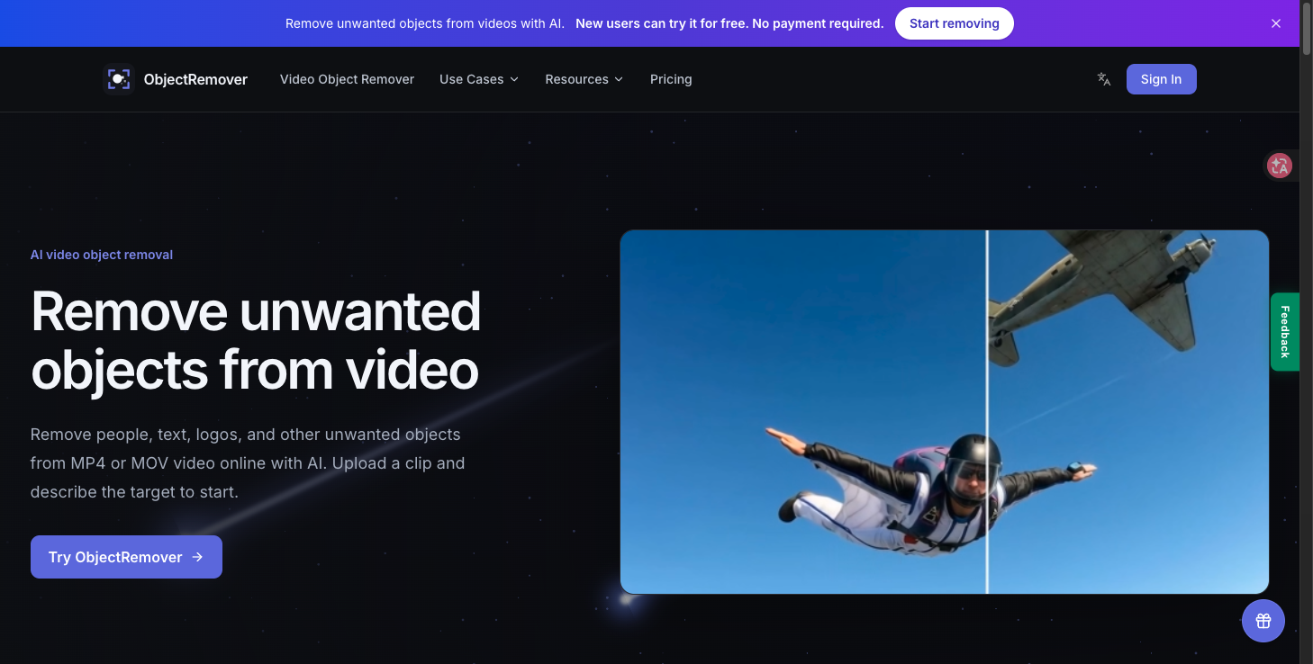Click the Sign In button
The width and height of the screenshot is (1313, 664).
point(1161,79)
